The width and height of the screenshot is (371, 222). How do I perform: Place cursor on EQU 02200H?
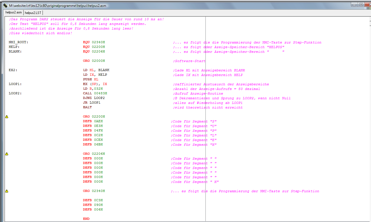pyautogui.click(x=94, y=47)
